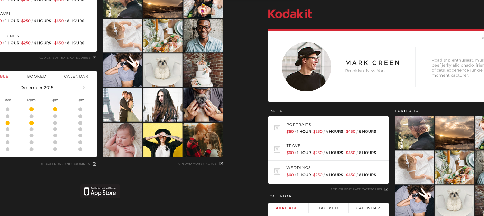This screenshot has height=216, width=484.
Task: Open the Booked tab in right calendar
Action: 328,208
